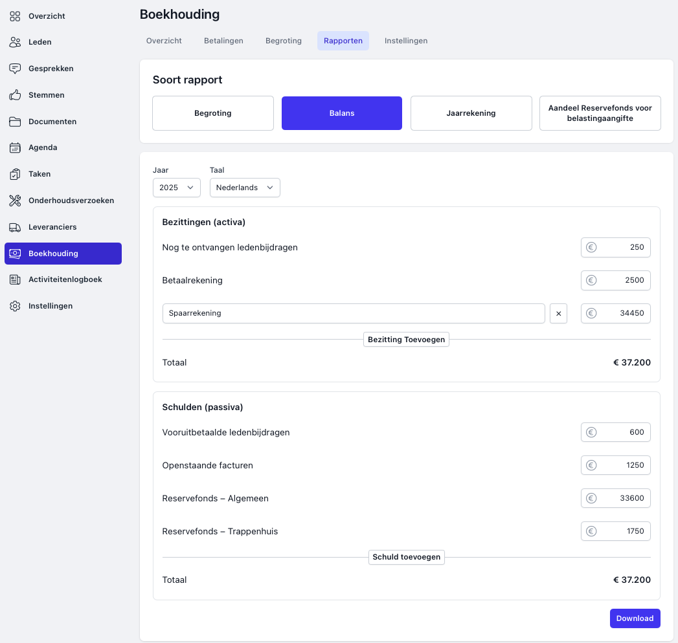Download the balance report
Viewport: 678px width, 643px height.
click(x=635, y=618)
